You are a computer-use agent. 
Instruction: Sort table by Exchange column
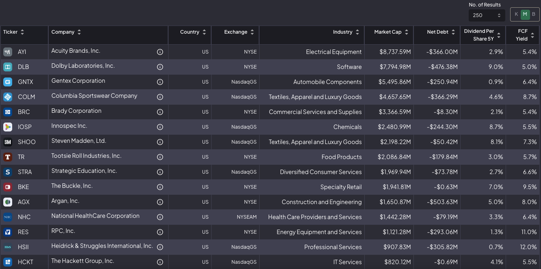pos(252,32)
